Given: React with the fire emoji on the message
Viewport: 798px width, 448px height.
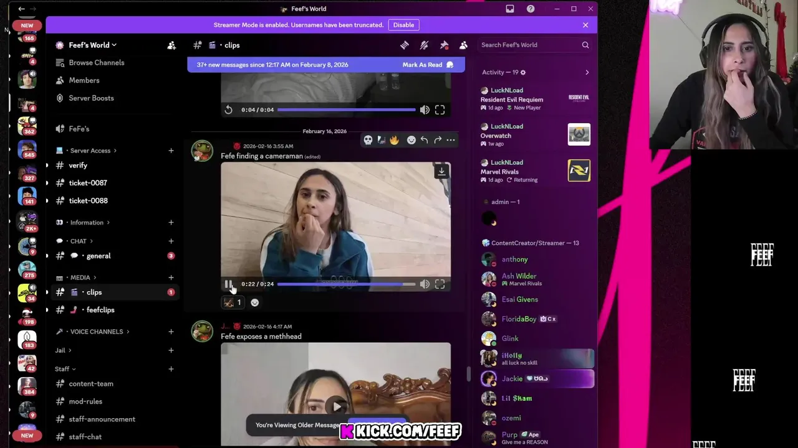Looking at the screenshot, I should (394, 140).
